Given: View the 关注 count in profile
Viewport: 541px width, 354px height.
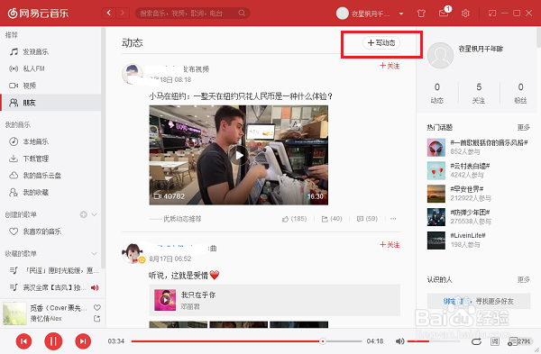Looking at the screenshot, I should 479,93.
